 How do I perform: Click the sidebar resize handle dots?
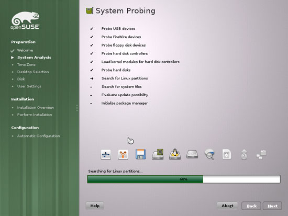coord(77,108)
